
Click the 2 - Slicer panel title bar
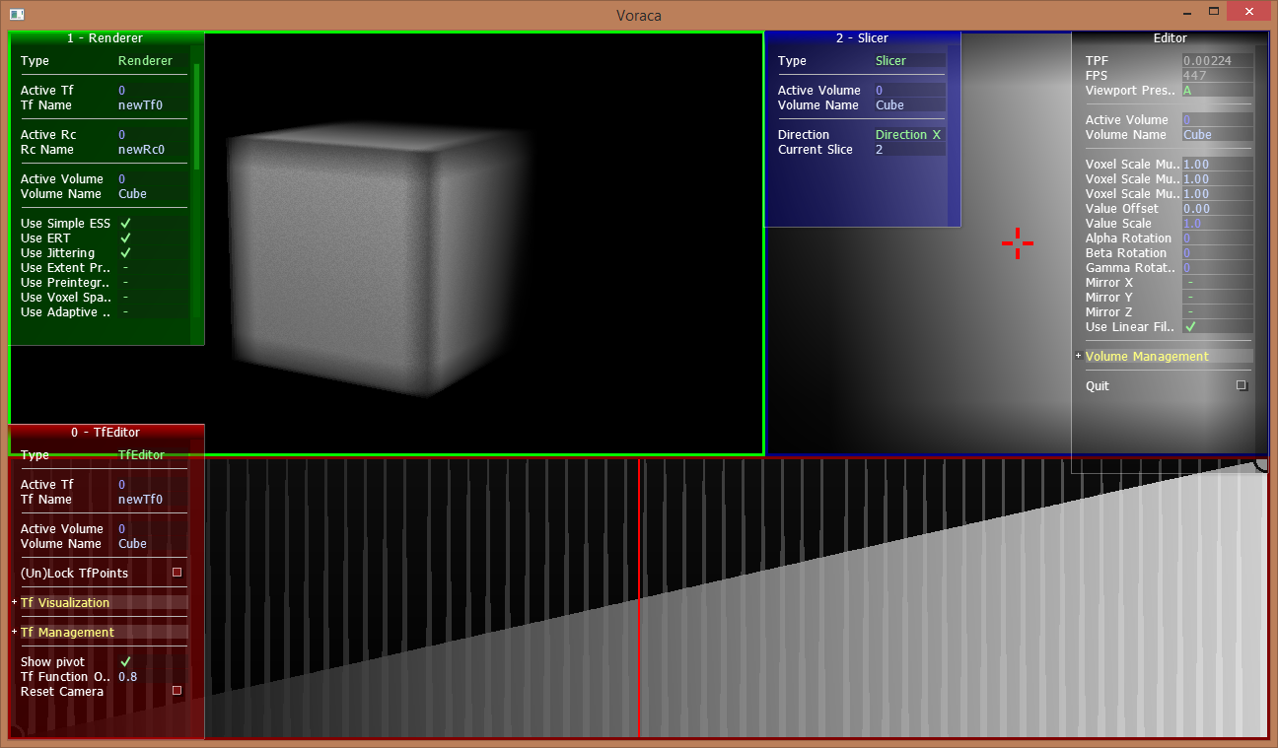tap(862, 38)
